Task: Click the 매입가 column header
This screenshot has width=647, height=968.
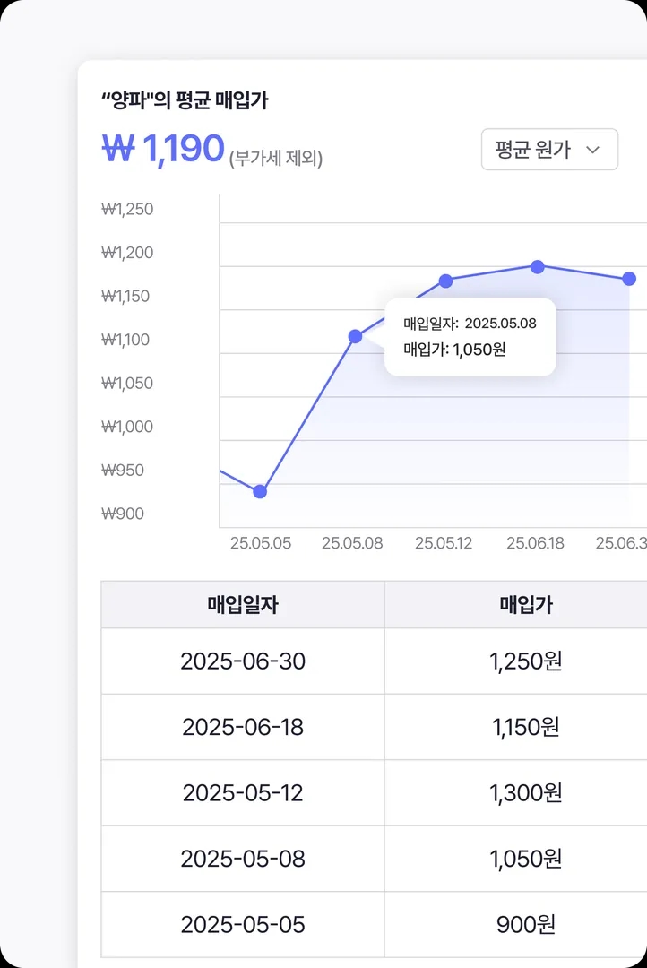Action: tap(525, 605)
